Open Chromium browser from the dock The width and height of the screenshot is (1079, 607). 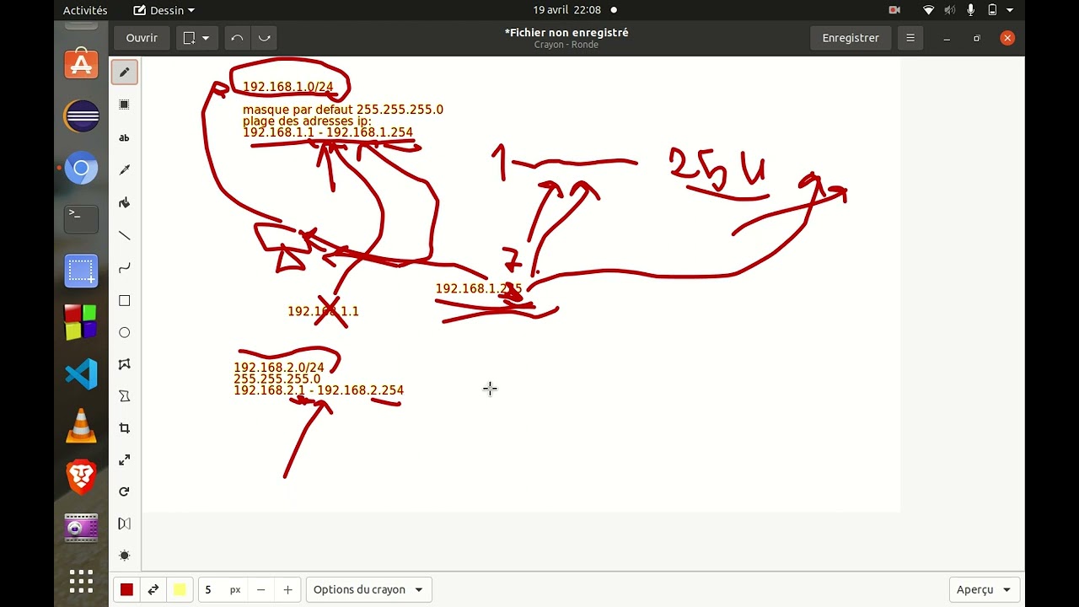tap(81, 169)
